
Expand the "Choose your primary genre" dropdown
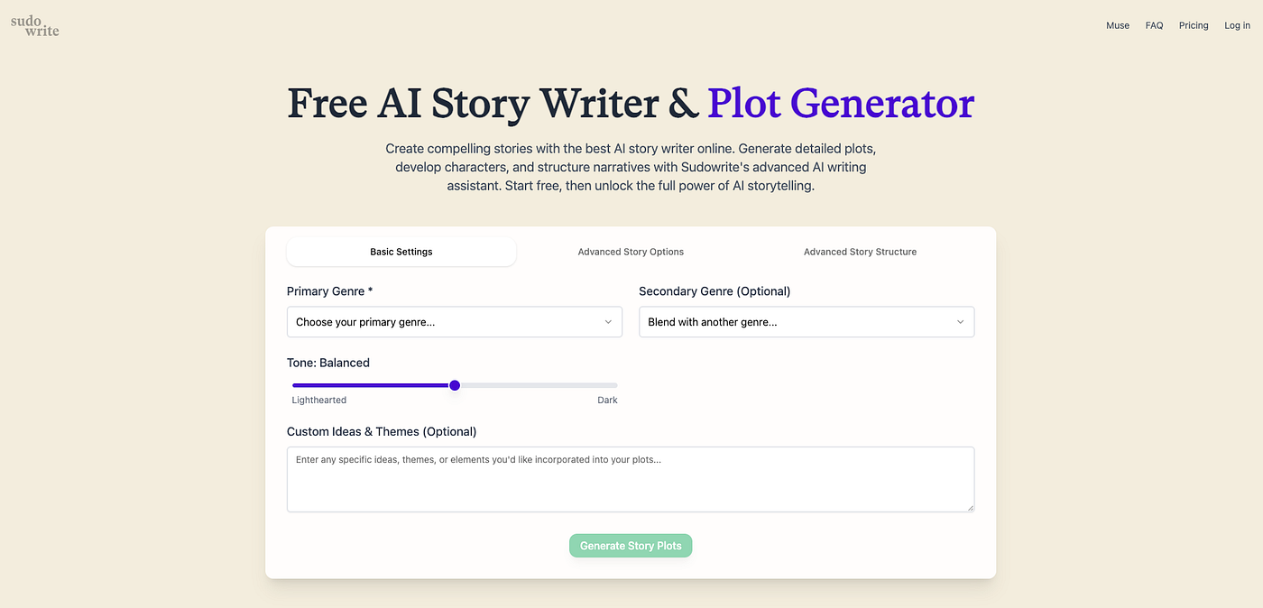454,322
